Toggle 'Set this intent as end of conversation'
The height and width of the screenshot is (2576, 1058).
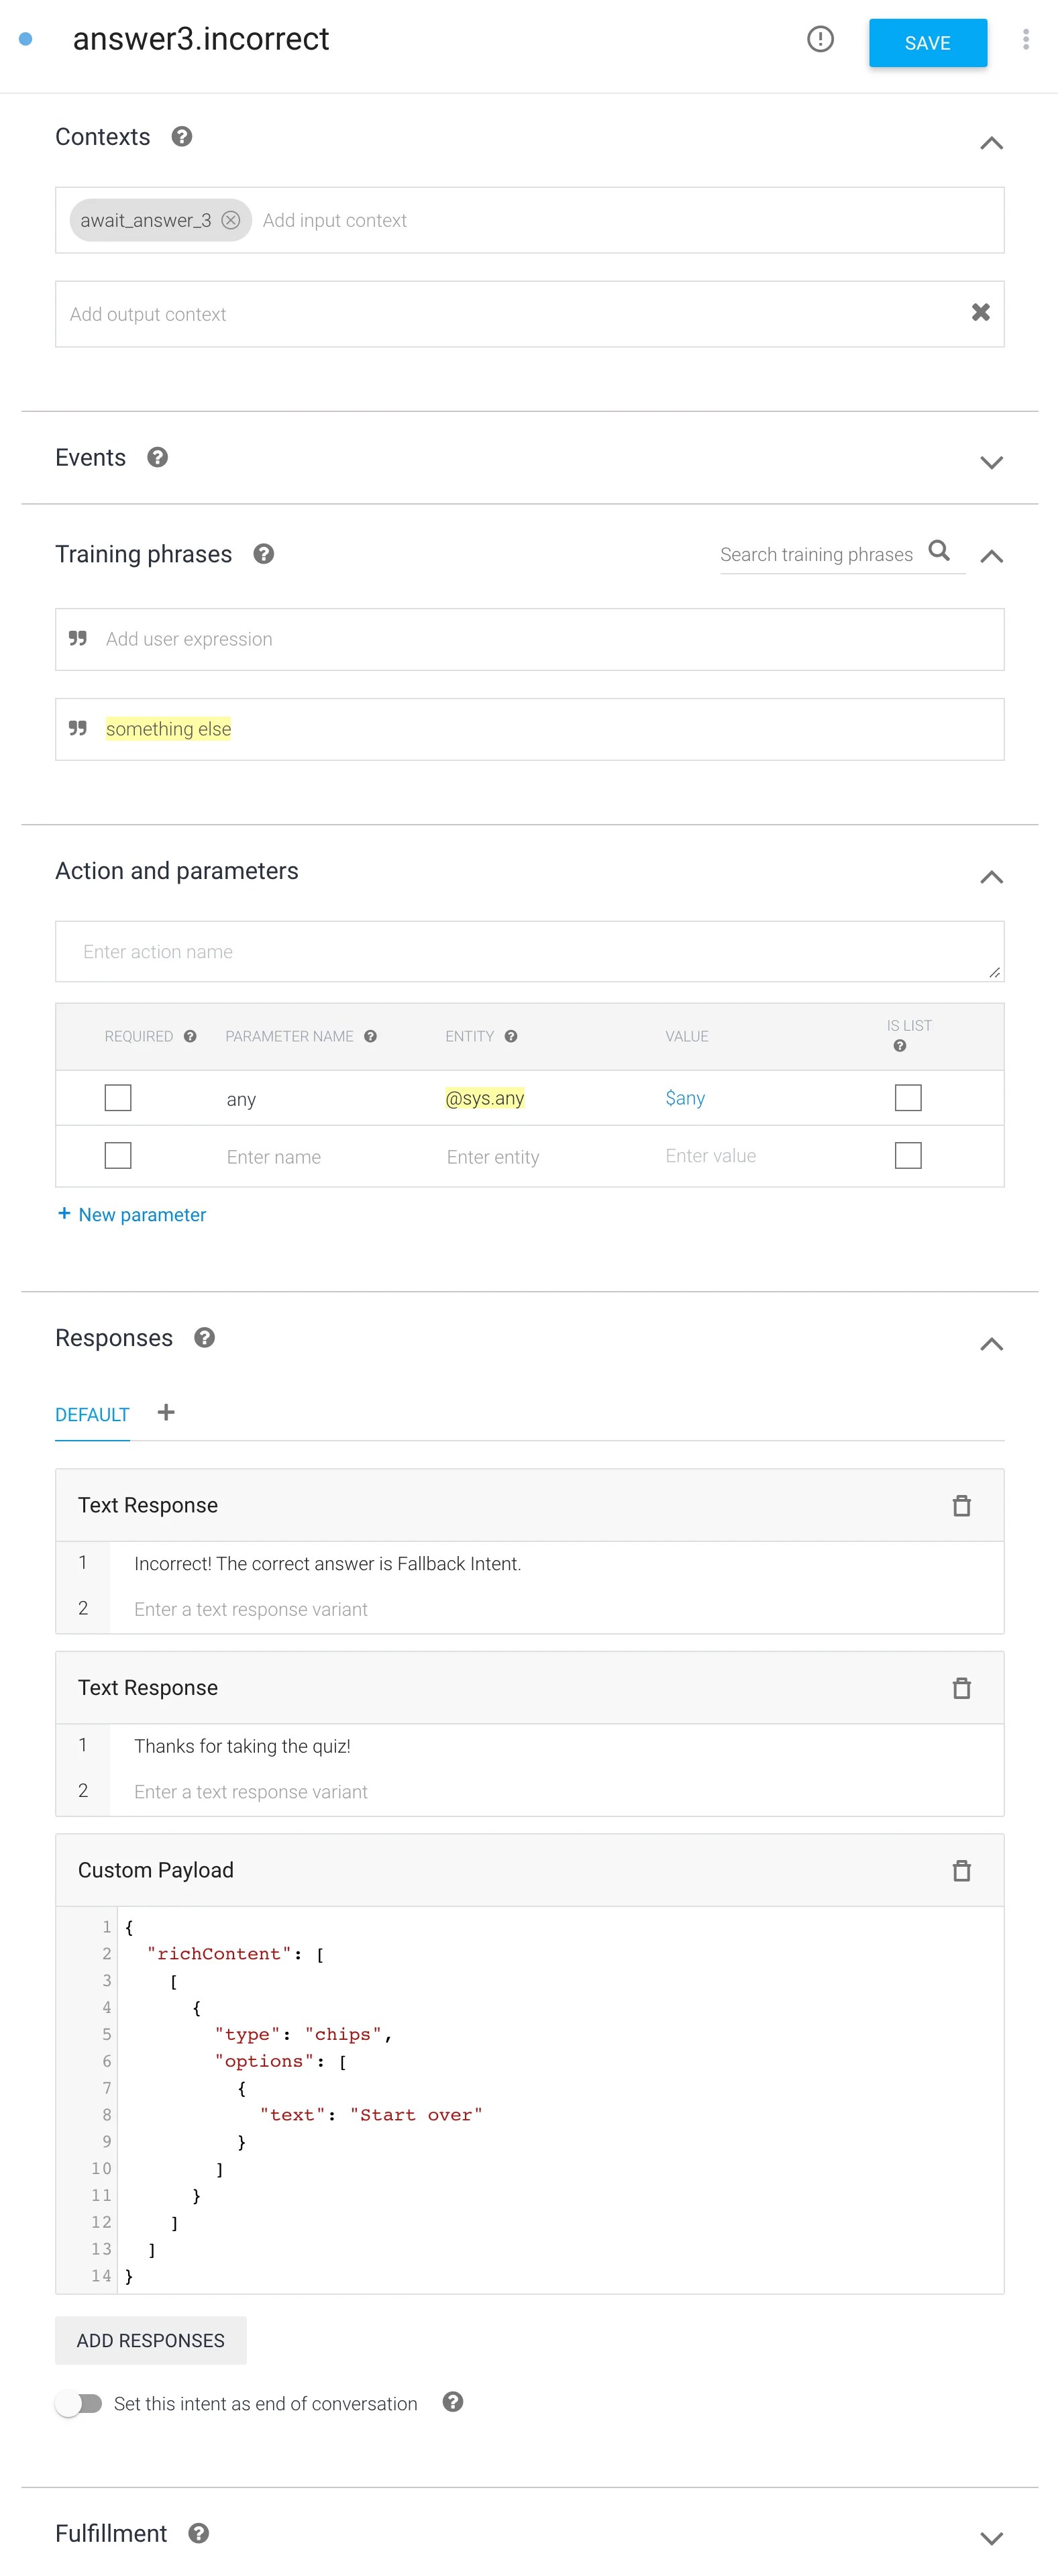(x=80, y=2403)
